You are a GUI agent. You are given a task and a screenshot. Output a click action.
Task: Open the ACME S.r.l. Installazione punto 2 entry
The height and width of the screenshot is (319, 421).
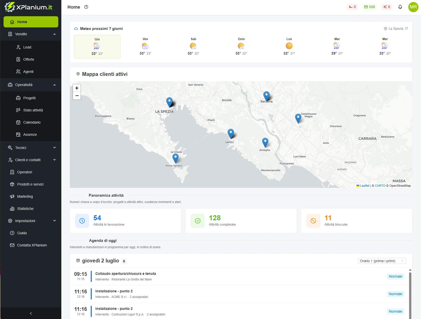coord(239,294)
